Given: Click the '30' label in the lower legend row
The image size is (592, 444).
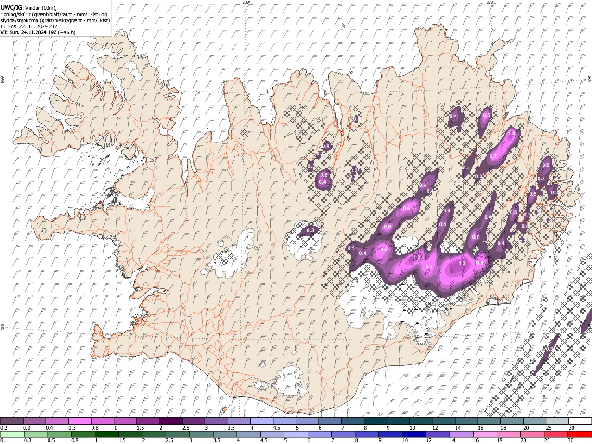Looking at the screenshot, I should click(x=571, y=441).
